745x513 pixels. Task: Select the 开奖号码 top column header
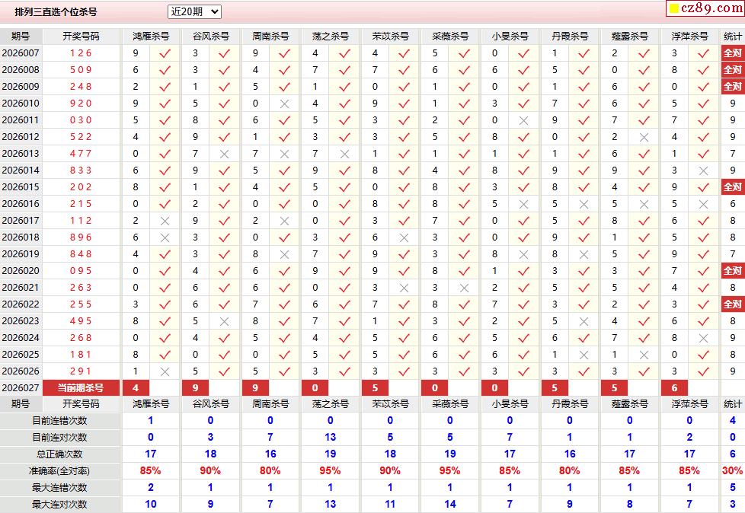click(82, 37)
